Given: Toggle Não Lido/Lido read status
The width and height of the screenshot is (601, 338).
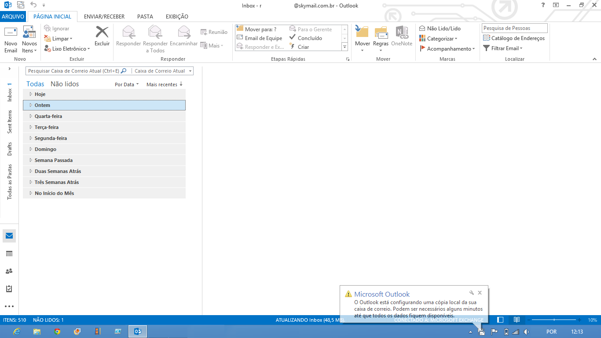Looking at the screenshot, I should [440, 29].
